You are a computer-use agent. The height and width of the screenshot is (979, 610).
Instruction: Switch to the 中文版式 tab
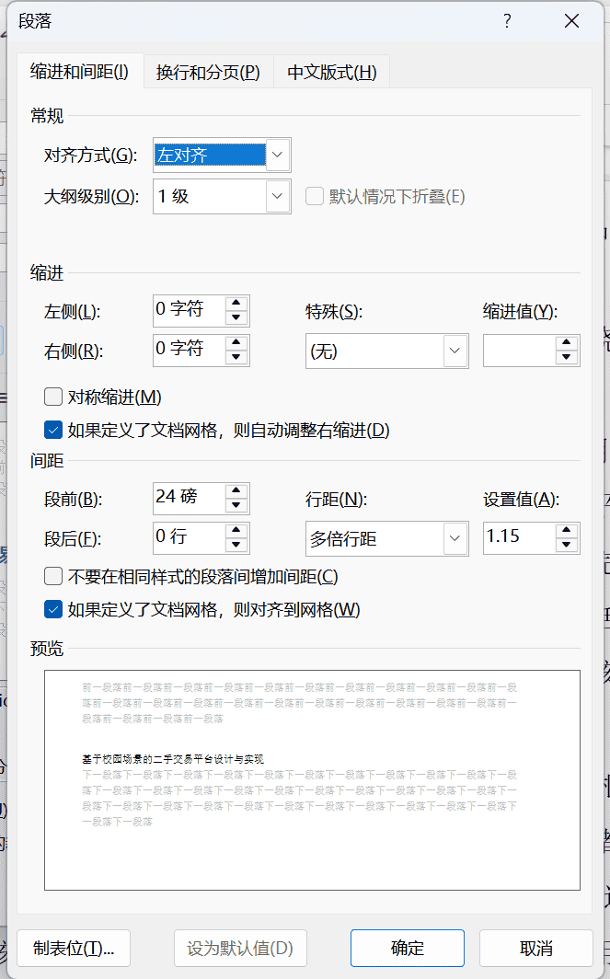click(332, 73)
